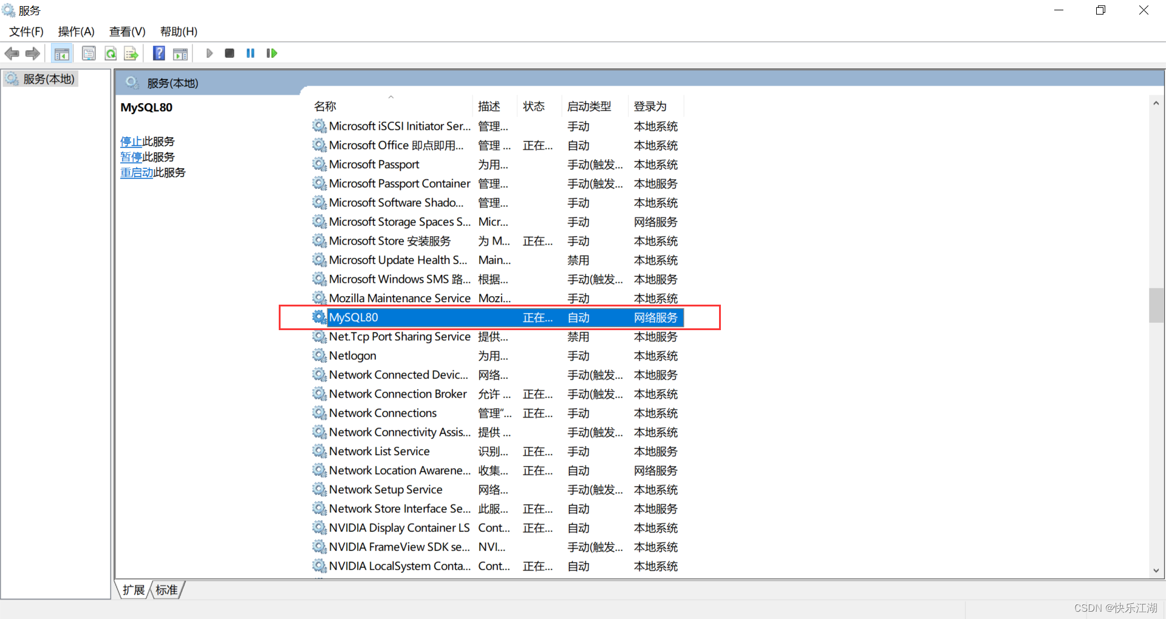Sort by the 描述 column header
The image size is (1166, 619).
495,106
